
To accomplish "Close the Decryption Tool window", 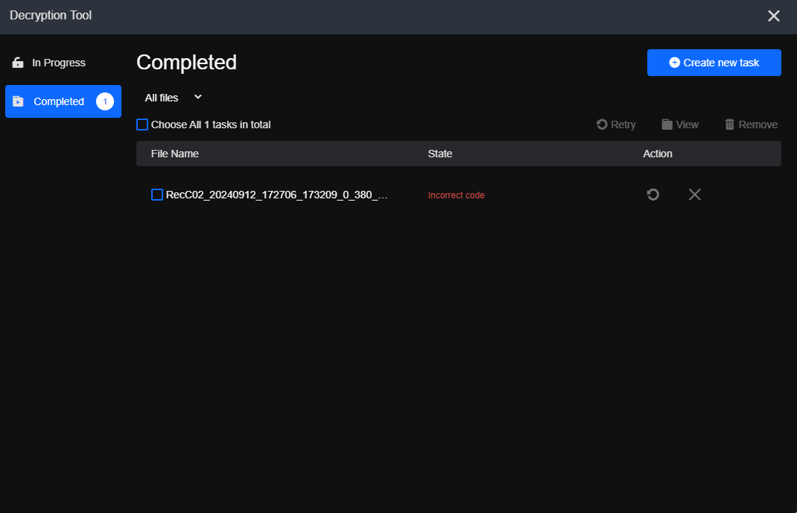I will (774, 16).
